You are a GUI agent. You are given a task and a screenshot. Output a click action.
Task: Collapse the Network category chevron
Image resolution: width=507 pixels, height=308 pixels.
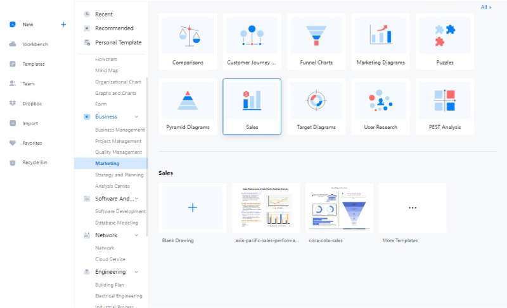click(x=136, y=235)
